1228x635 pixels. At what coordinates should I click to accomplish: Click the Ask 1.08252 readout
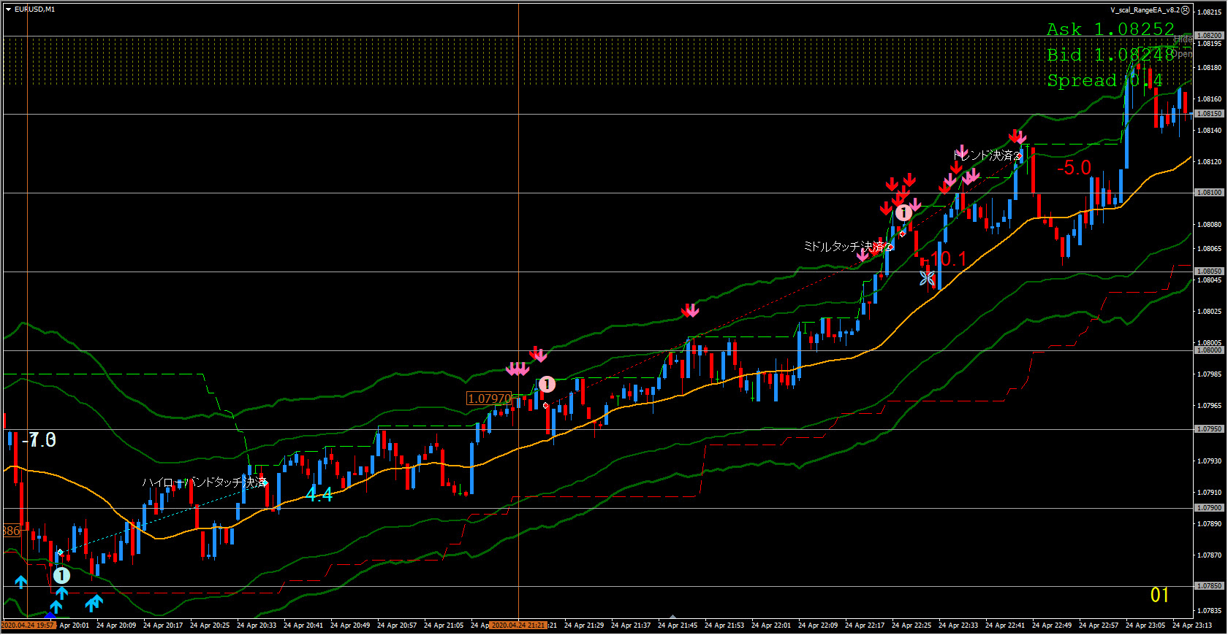click(x=1110, y=29)
